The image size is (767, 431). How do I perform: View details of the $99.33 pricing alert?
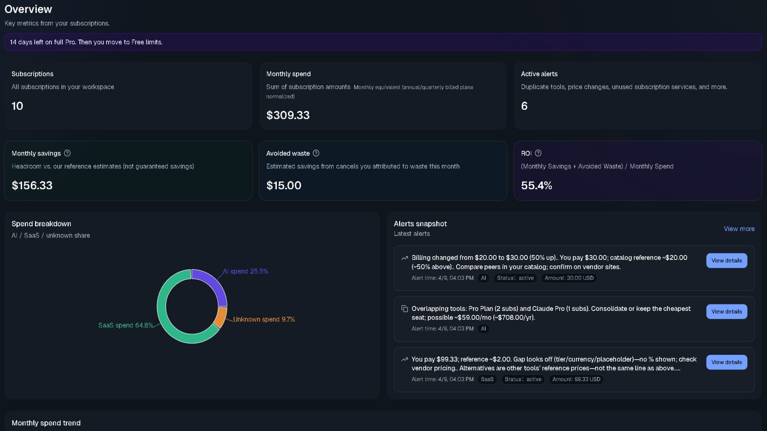[726, 362]
